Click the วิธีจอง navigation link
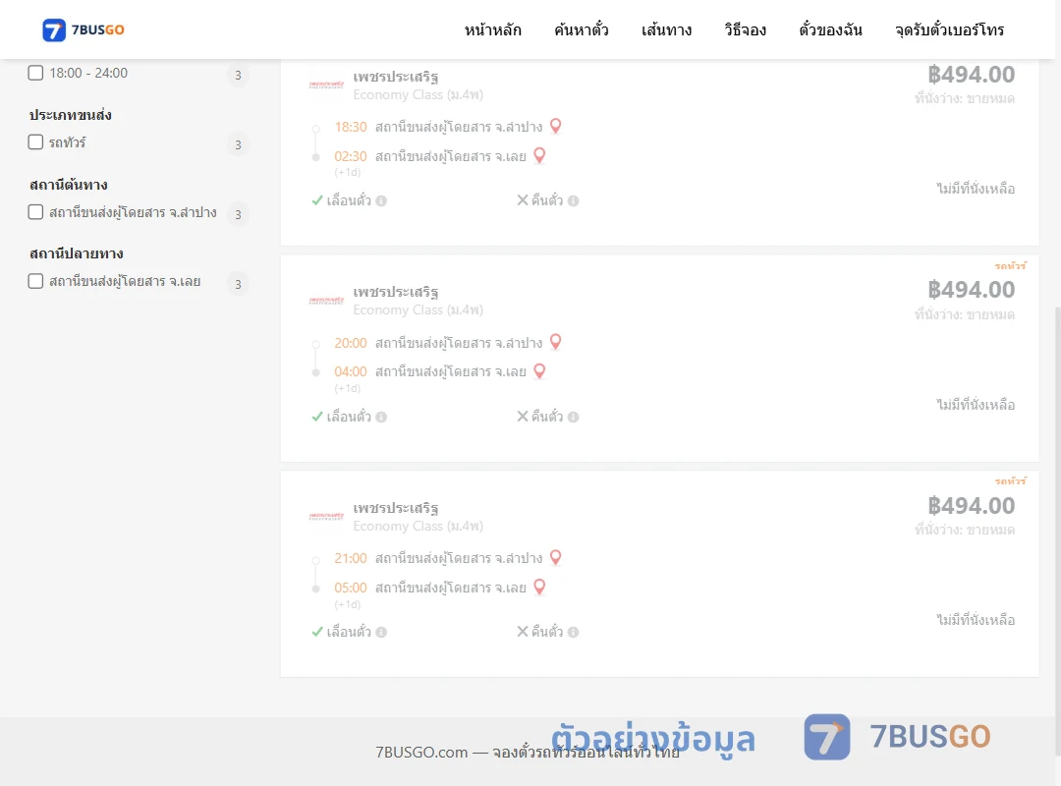Image resolution: width=1061 pixels, height=786 pixels. (745, 29)
